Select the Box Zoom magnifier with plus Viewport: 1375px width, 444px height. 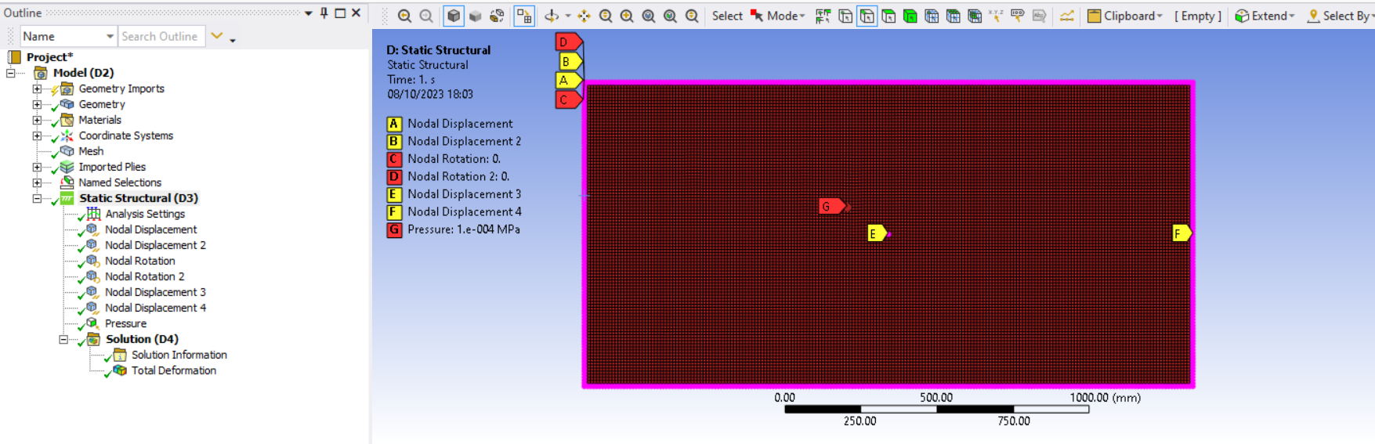click(627, 16)
